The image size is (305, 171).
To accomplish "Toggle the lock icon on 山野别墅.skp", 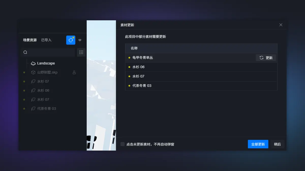I will [74, 72].
